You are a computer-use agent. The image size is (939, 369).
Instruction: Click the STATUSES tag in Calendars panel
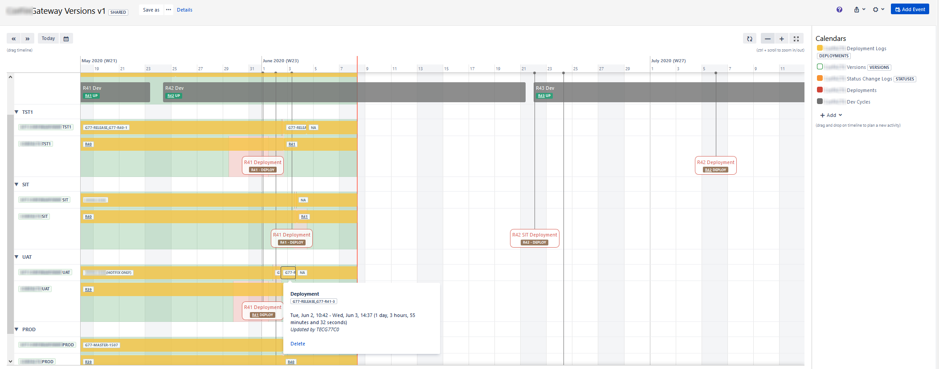[905, 79]
